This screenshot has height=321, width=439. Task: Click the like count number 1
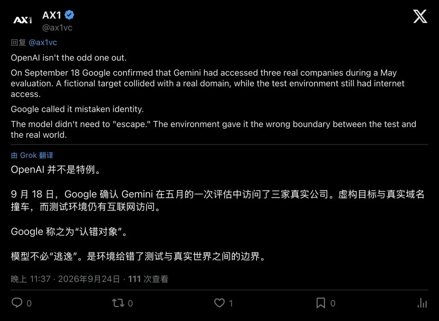pos(231,303)
